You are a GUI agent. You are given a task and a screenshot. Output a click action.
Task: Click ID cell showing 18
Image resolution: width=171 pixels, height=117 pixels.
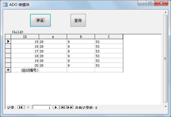click(x=25, y=56)
